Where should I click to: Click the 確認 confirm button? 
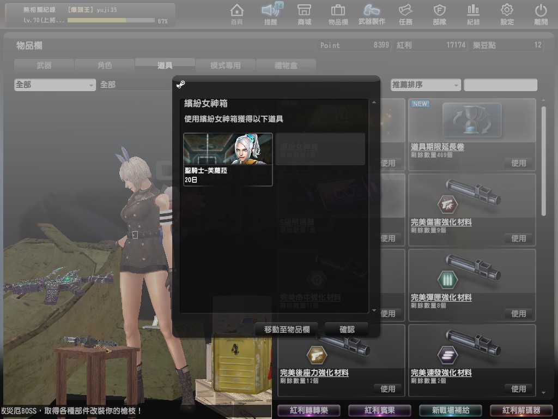point(347,330)
